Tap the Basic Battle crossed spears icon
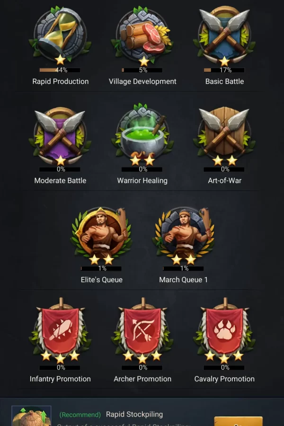This screenshot has height=426, width=284. pos(224,34)
